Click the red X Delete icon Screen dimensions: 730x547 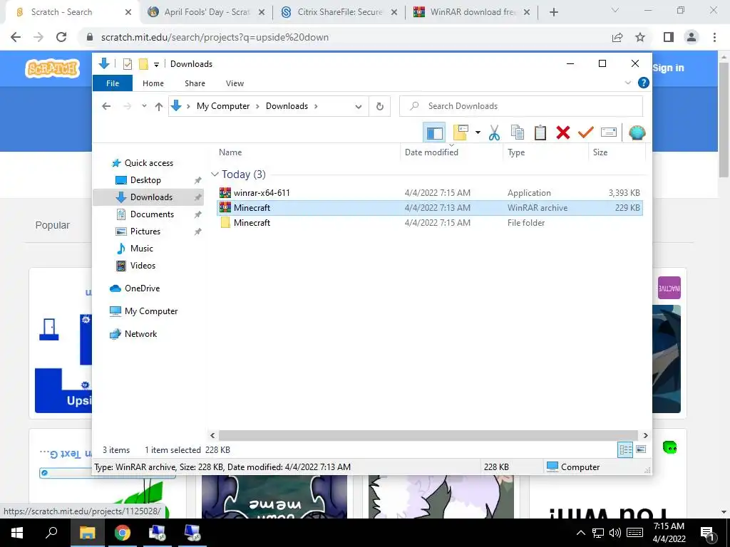tap(563, 132)
